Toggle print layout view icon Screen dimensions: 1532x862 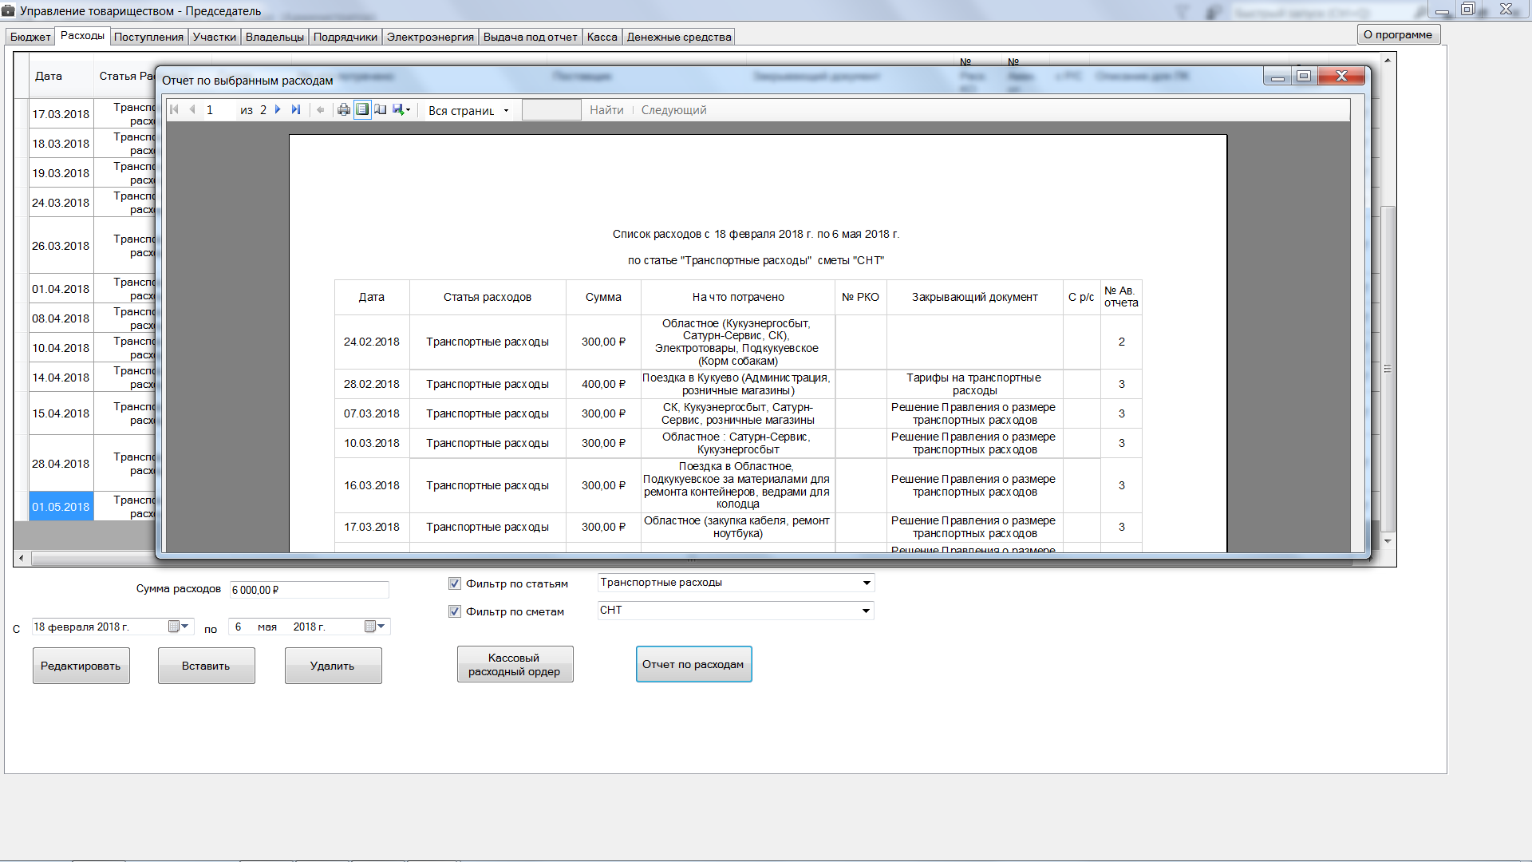[x=362, y=110]
